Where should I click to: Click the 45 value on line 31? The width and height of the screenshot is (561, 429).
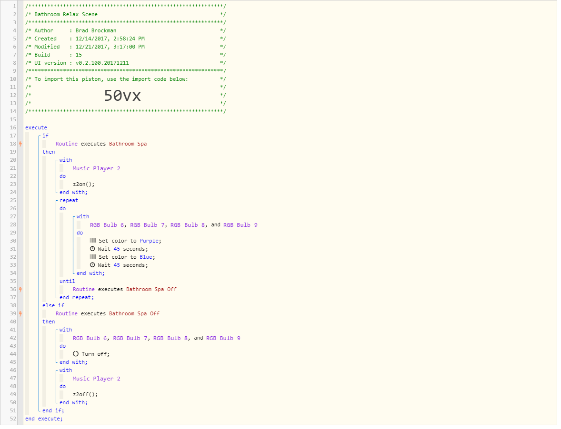117,249
